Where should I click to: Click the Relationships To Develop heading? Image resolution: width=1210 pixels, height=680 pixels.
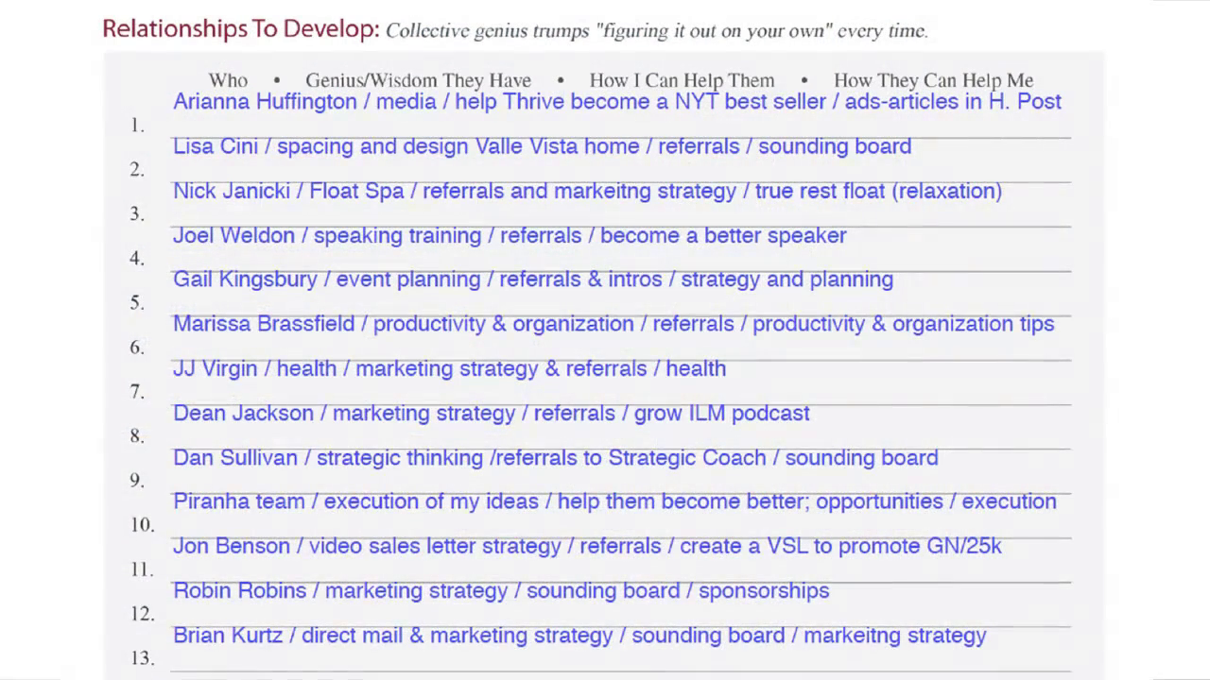(x=241, y=29)
